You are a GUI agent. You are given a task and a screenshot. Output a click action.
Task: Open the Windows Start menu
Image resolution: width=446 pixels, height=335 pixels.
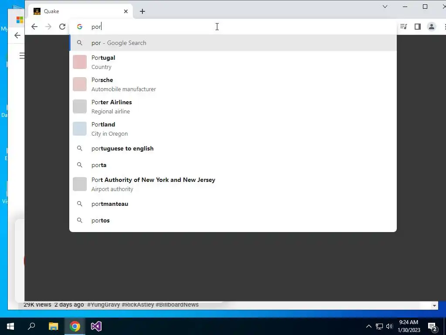tap(10, 326)
